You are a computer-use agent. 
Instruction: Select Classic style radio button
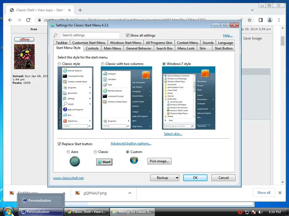click(x=59, y=64)
